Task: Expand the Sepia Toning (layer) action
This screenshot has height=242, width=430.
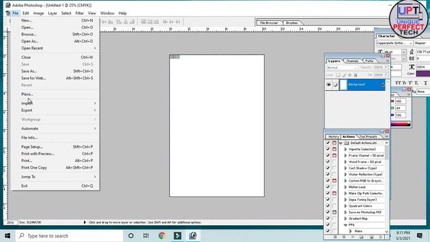Action: (x=345, y=200)
